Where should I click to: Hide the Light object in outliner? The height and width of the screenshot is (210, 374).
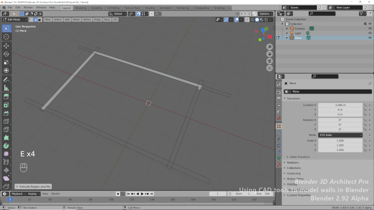click(x=370, y=33)
